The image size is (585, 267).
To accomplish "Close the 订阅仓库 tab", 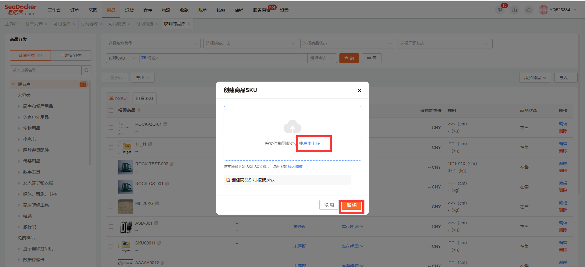I will tap(101, 24).
